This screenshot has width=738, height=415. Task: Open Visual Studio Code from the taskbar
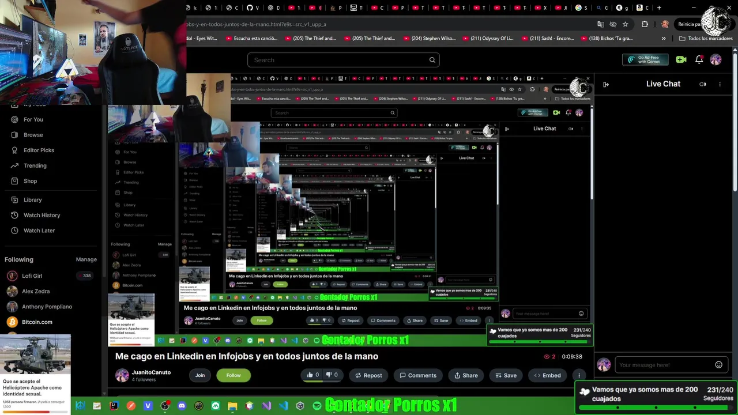pos(283,406)
